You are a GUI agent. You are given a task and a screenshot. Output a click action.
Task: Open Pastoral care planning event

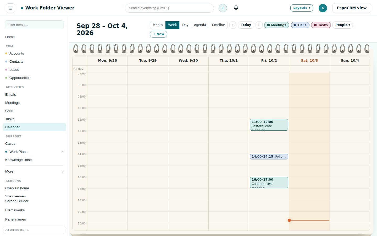[269, 125]
